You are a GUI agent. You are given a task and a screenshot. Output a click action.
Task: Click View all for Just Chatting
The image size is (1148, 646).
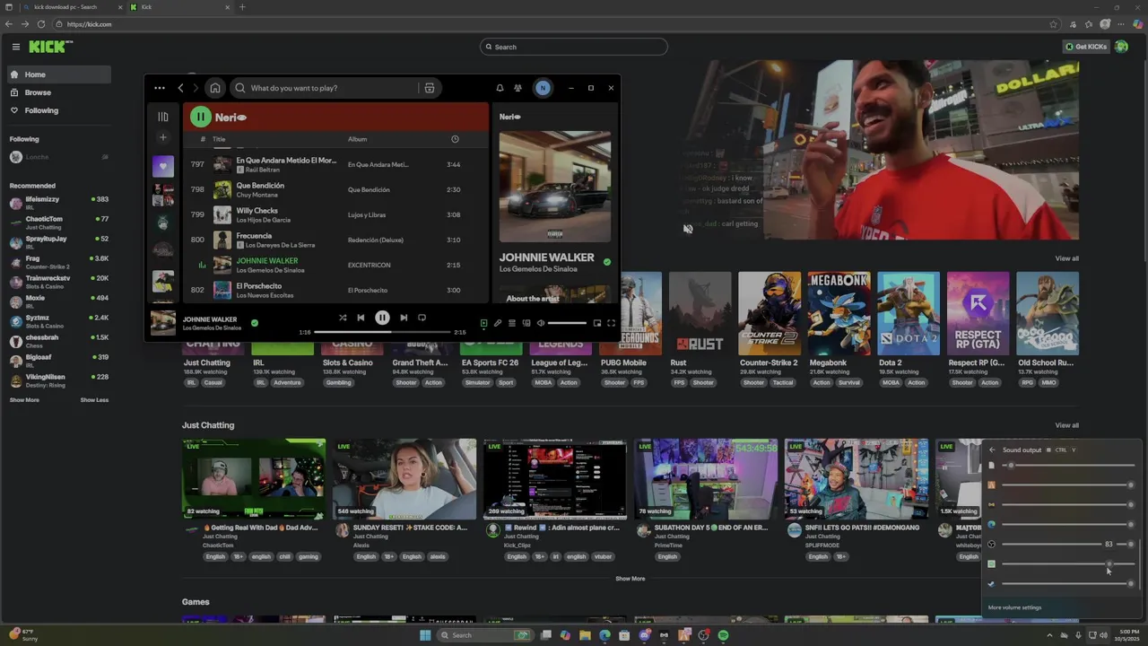point(1066,425)
